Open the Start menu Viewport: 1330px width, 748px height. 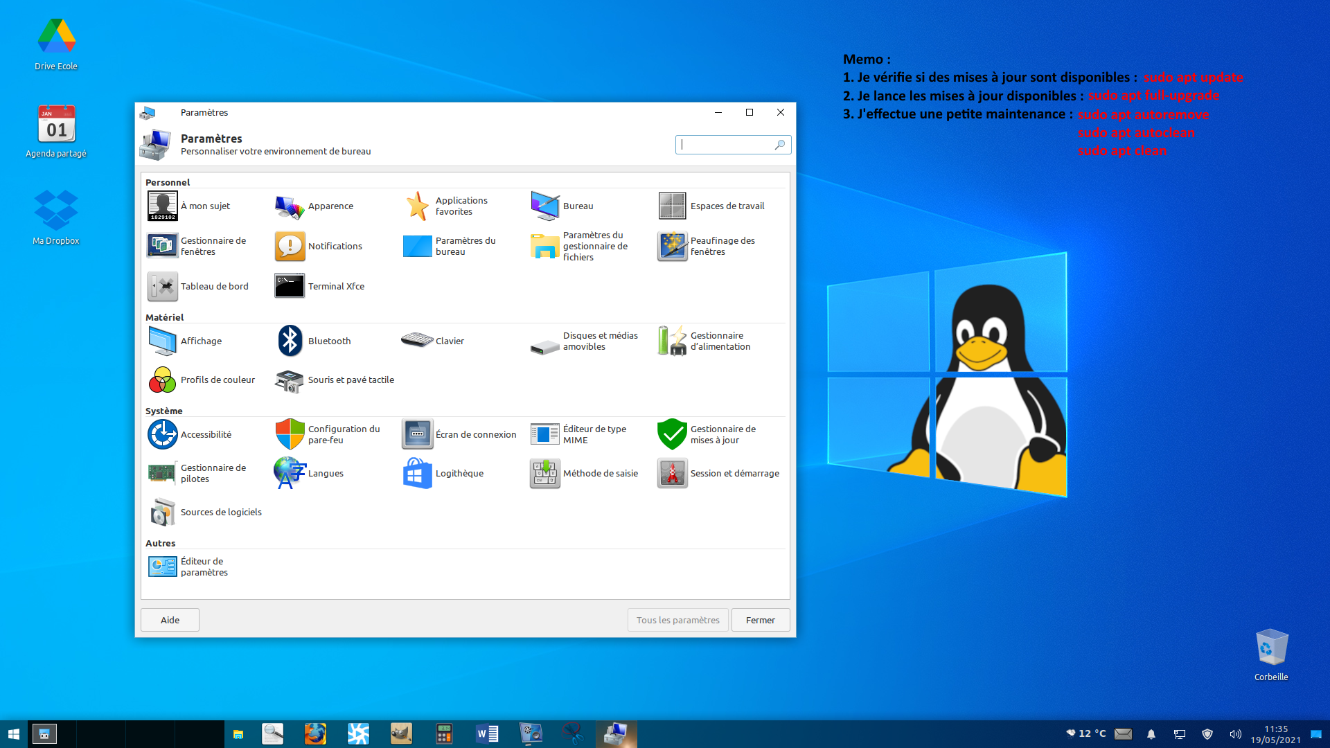tap(14, 734)
